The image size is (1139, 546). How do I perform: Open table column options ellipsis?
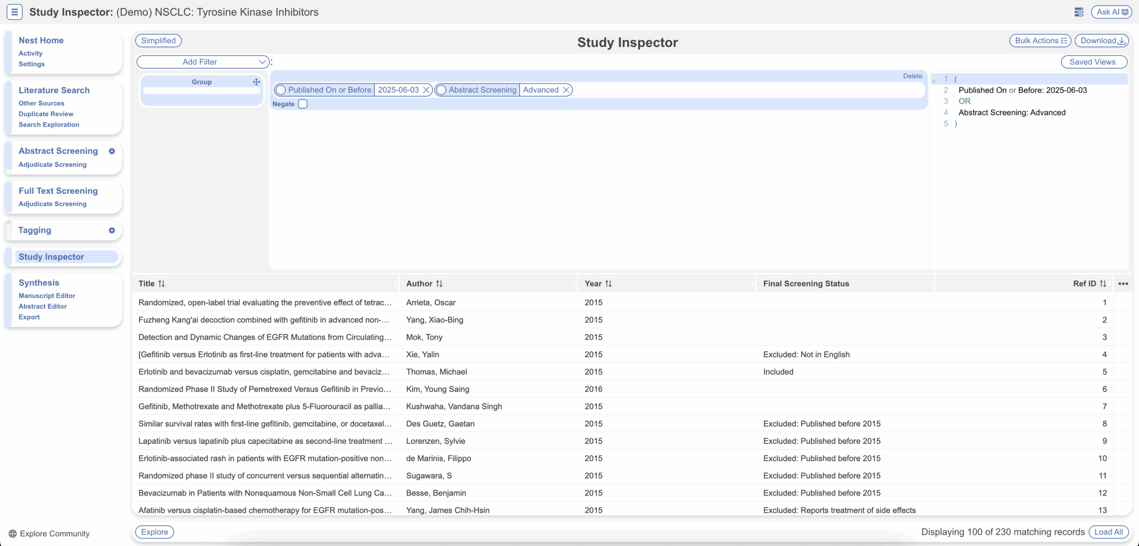(1123, 284)
